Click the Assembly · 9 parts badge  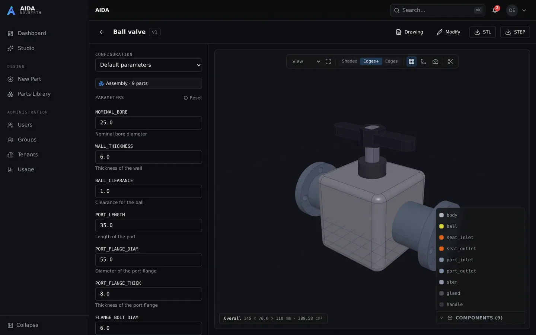[x=149, y=83]
